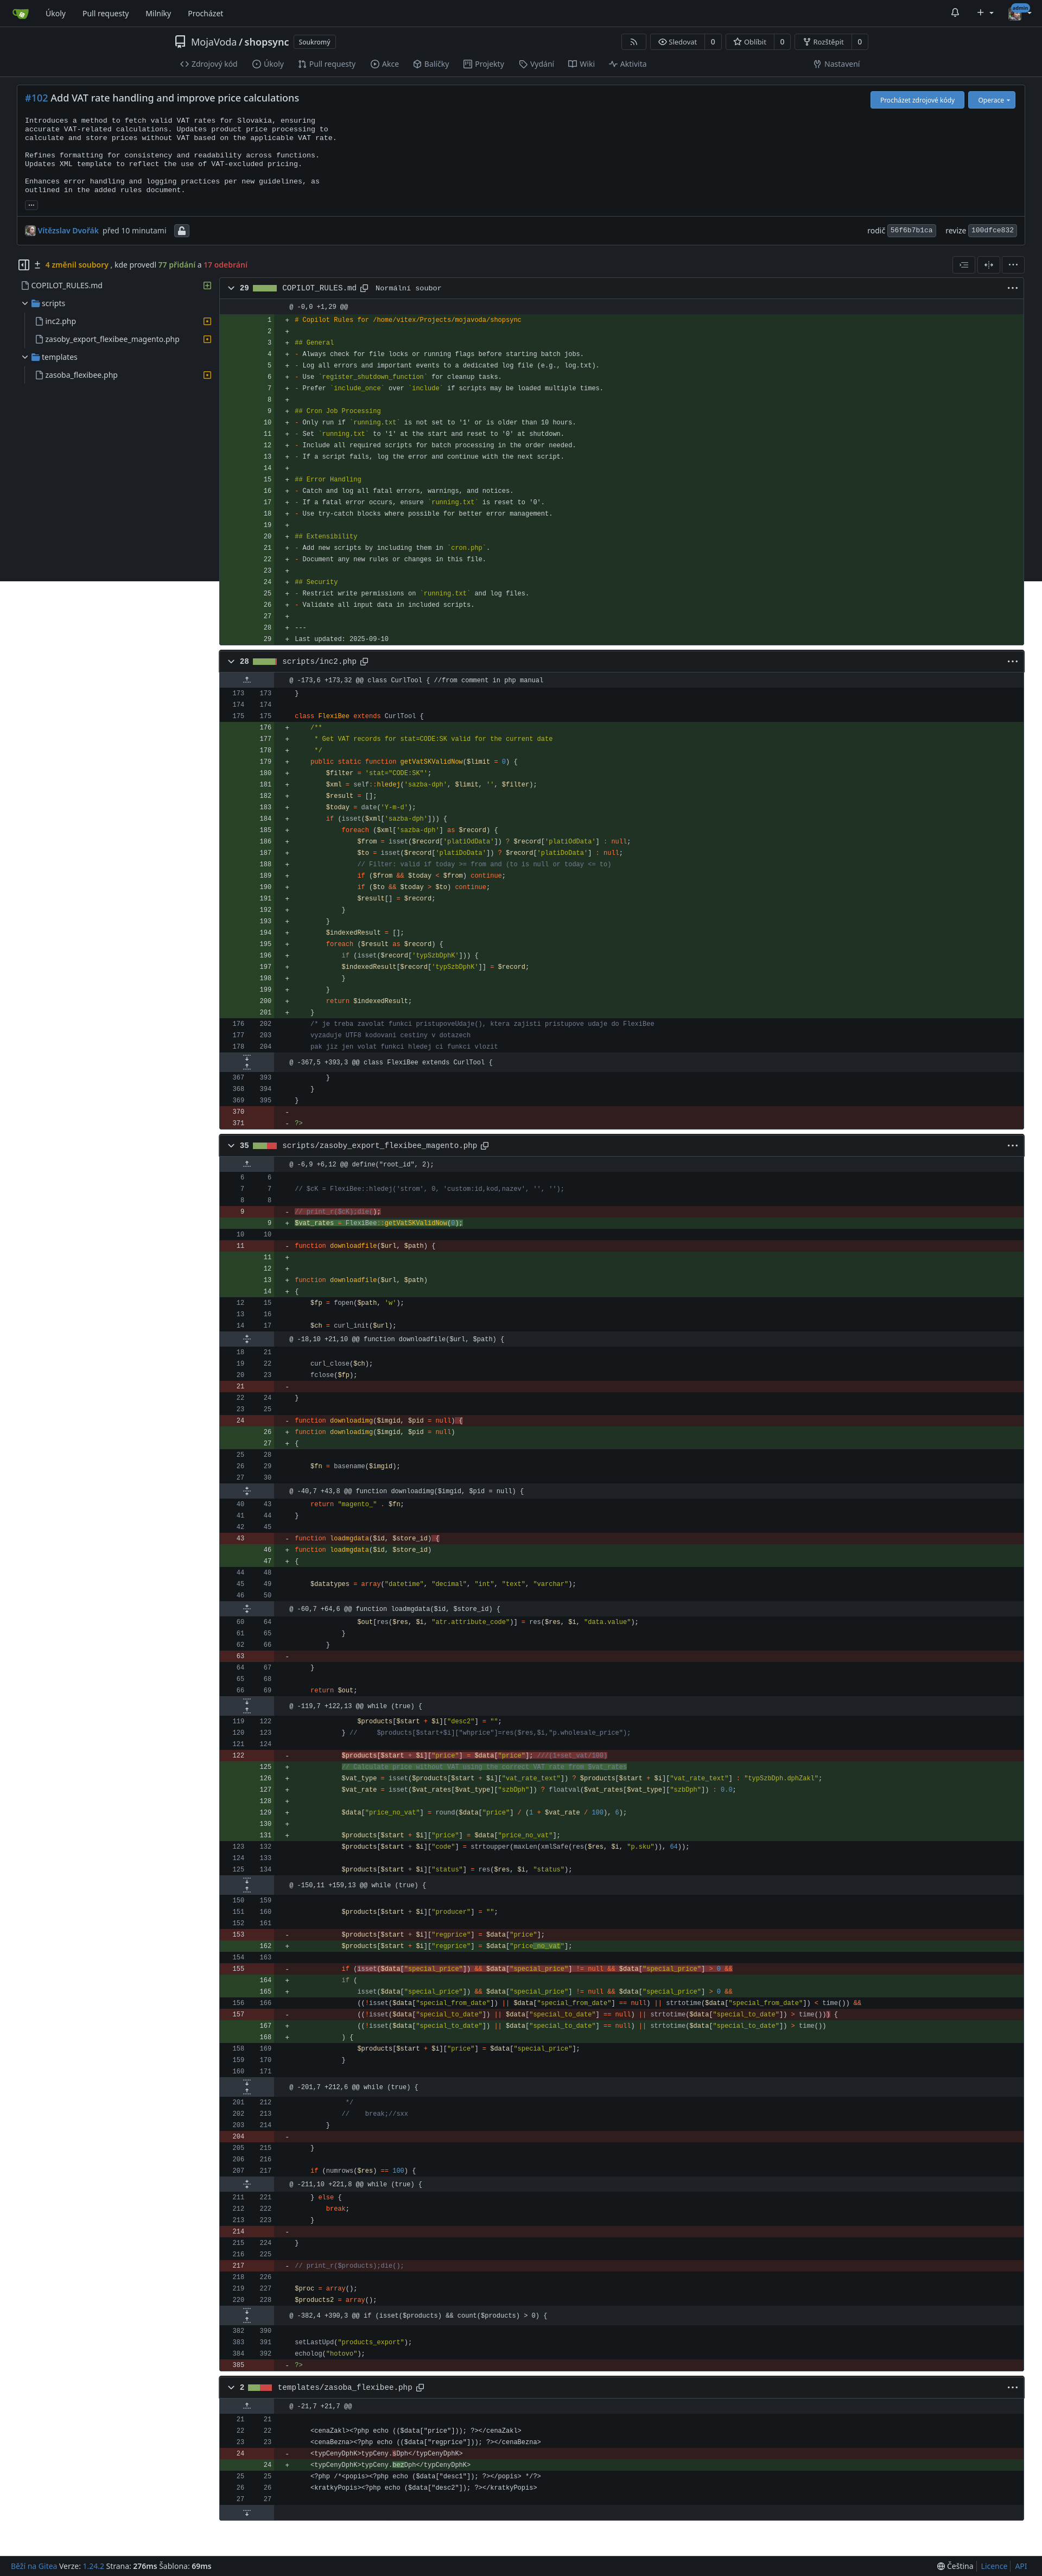Click the Gitea logo home icon
Screen dimensions: 1042x2576
20,13
